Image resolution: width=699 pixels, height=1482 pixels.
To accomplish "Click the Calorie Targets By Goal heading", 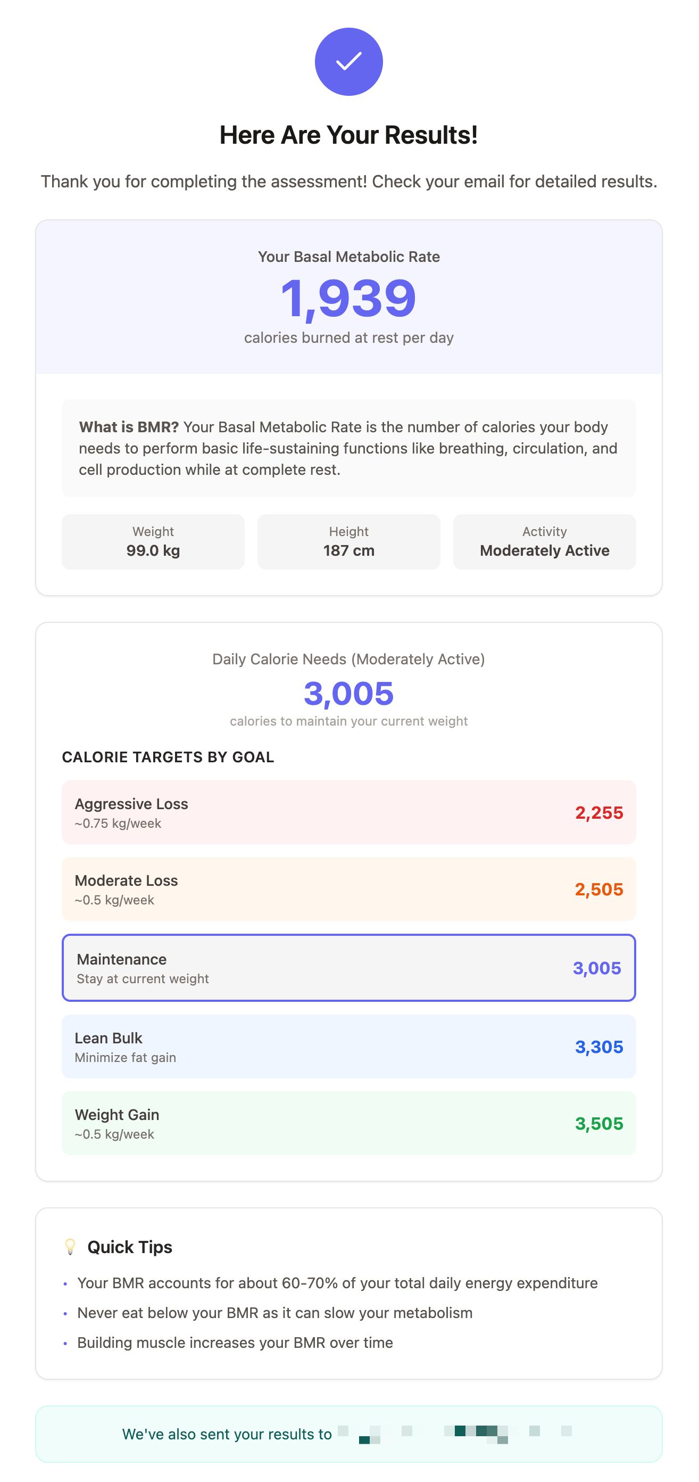I will tap(168, 757).
